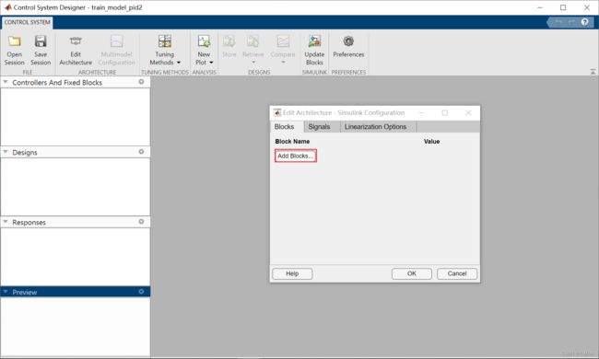This screenshot has height=359, width=599.
Task: Expand the Retrieve dropdown arrow
Action: (253, 63)
